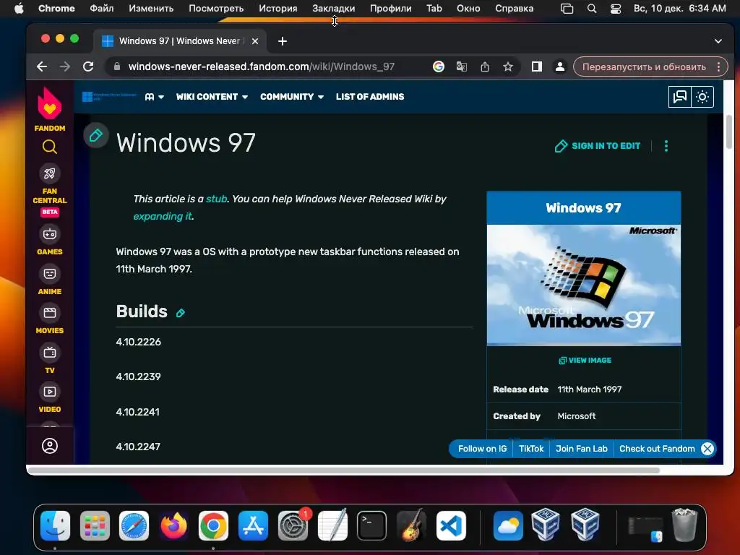Open the Профили menu
Screen dimensions: 740x555
click(x=390, y=8)
